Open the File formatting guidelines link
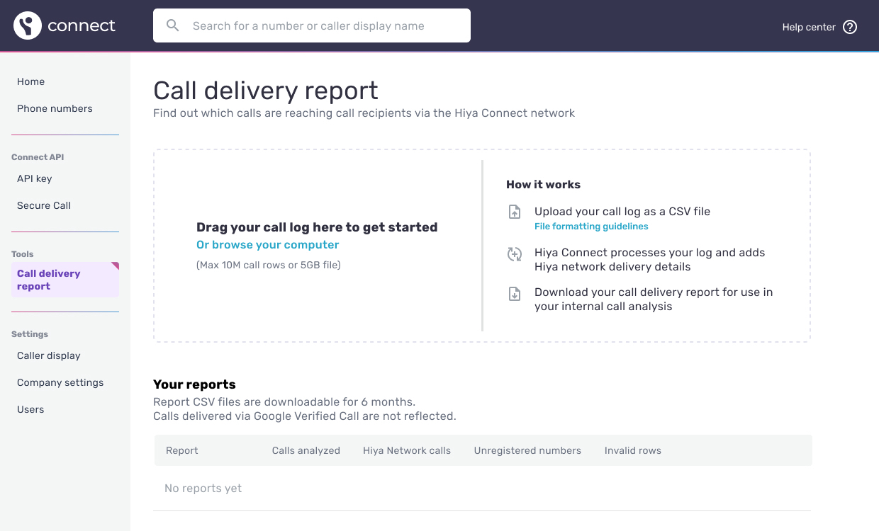 click(591, 226)
